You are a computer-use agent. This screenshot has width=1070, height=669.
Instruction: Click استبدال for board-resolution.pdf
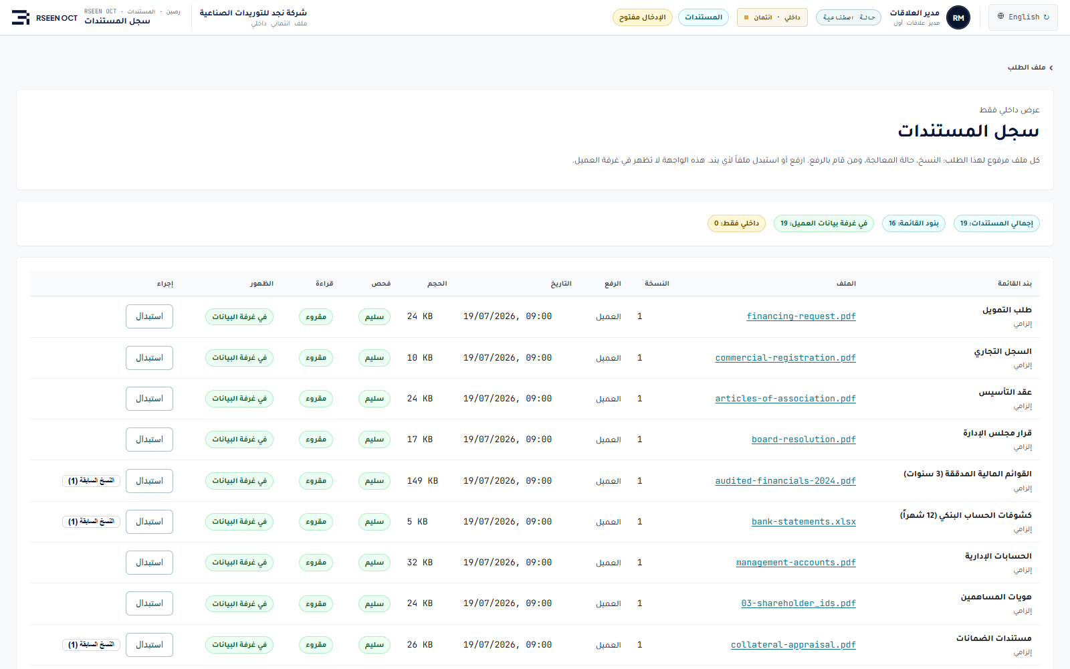pos(149,440)
